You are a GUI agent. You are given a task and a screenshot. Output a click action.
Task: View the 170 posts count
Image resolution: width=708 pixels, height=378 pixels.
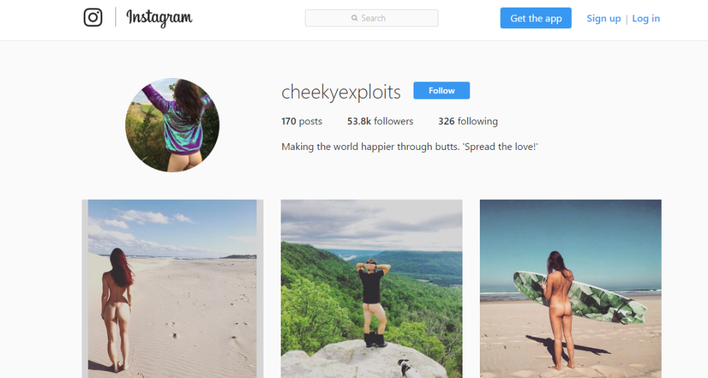click(x=301, y=122)
